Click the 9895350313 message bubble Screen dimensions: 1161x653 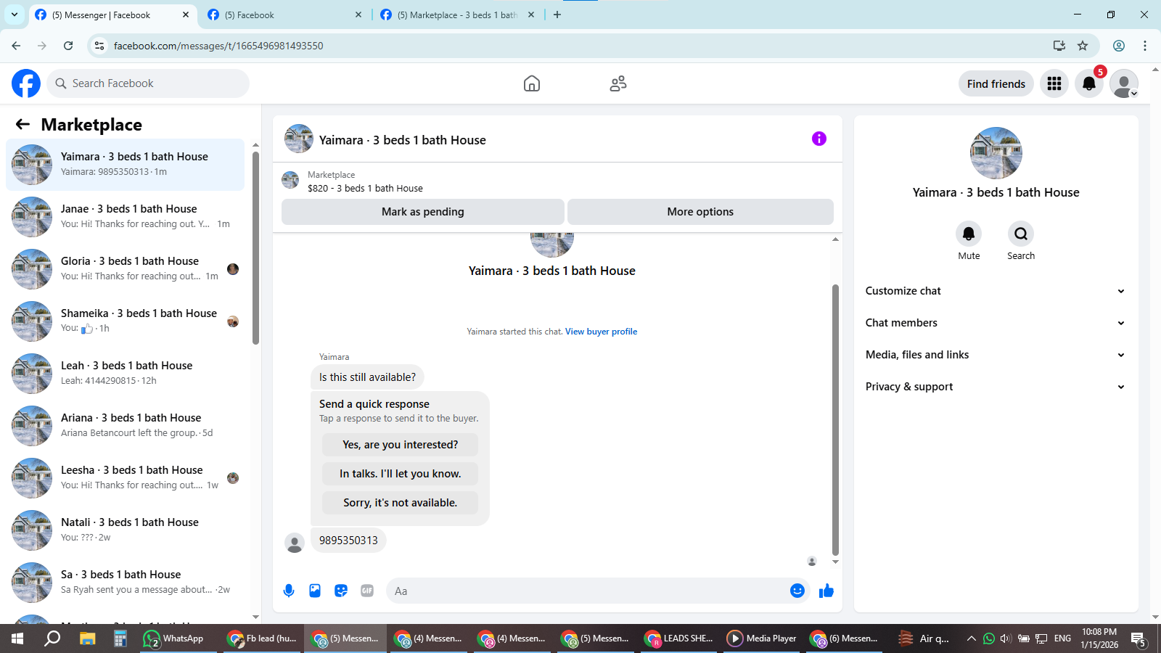(348, 541)
